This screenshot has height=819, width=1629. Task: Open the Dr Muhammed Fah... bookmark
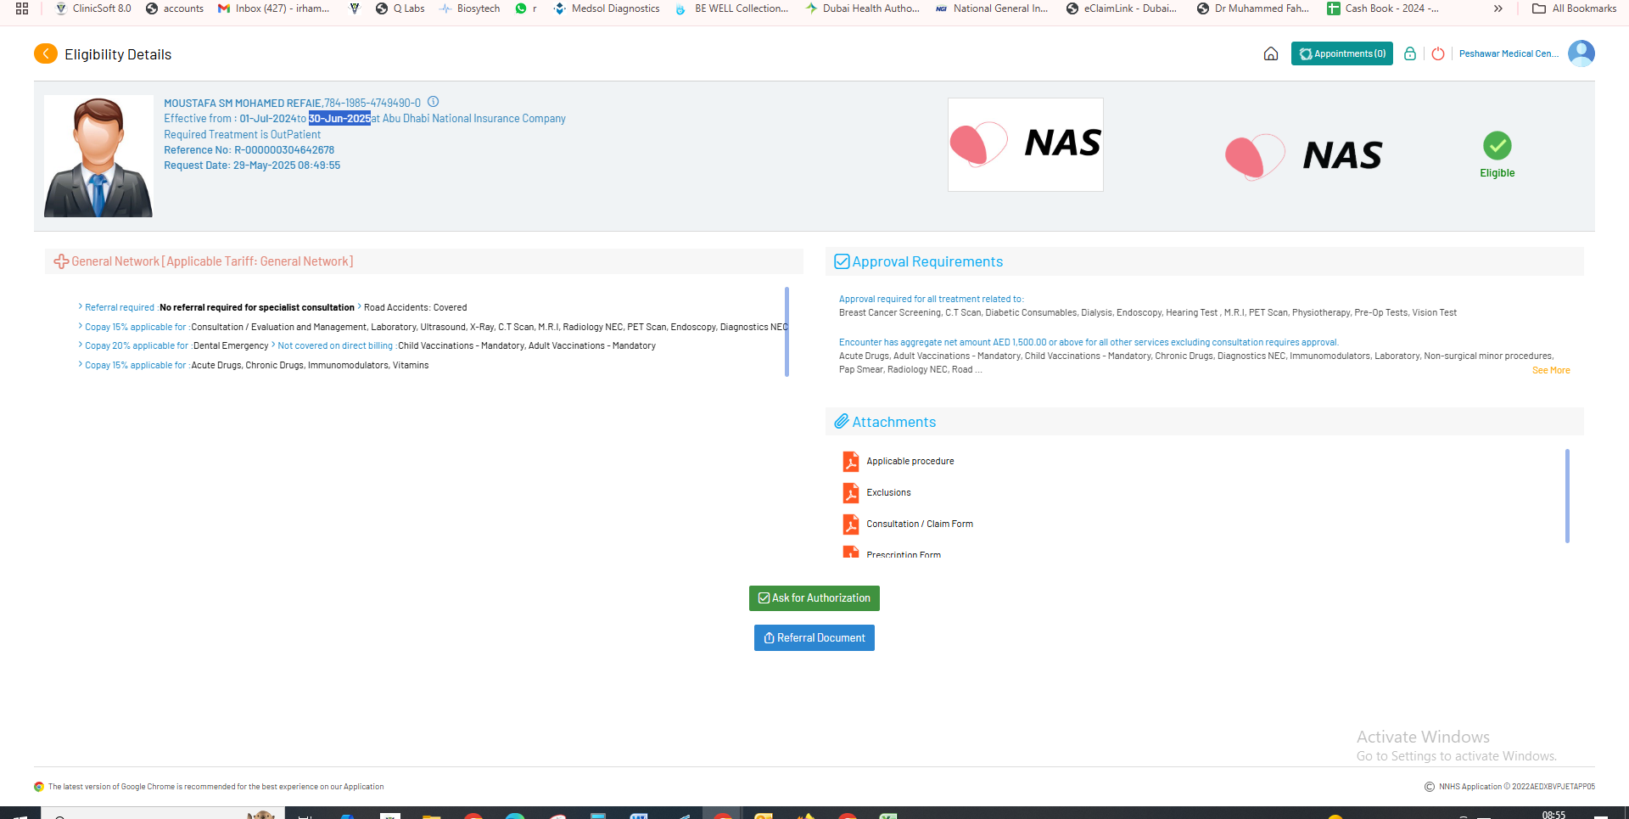[1253, 8]
